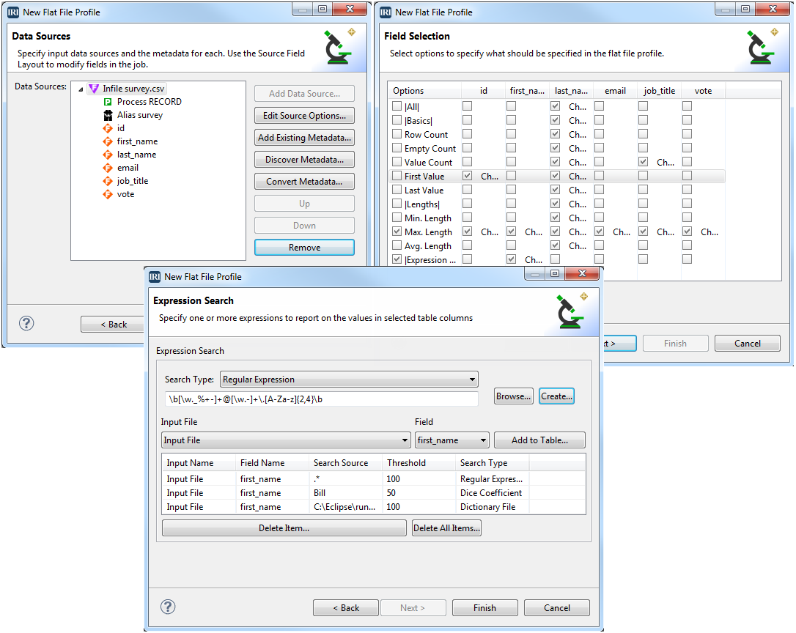Collapse the Infile survey.csv tree node
The width and height of the screenshot is (796, 633).
point(81,89)
